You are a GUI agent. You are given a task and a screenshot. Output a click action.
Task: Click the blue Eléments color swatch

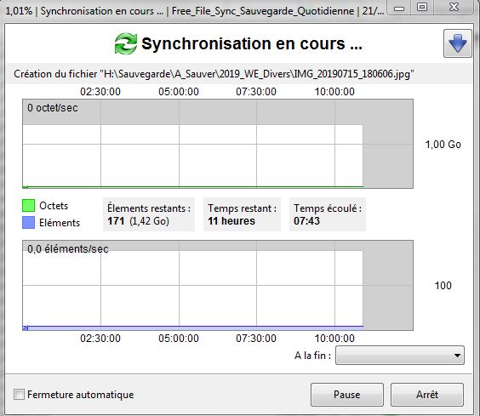pyautogui.click(x=28, y=223)
